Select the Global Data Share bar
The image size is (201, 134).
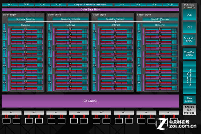click(x=90, y=10)
